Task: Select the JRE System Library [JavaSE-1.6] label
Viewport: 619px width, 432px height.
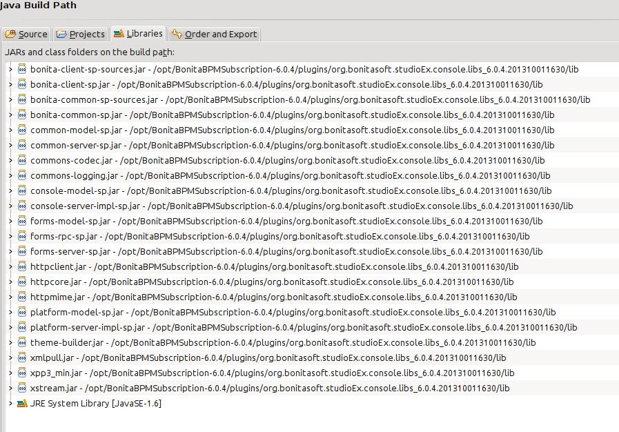Action: click(96, 403)
